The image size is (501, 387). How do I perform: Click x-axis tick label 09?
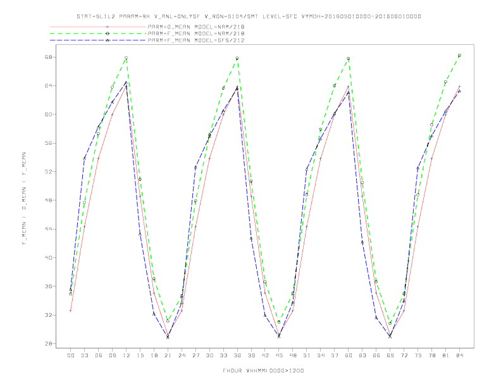(112, 355)
